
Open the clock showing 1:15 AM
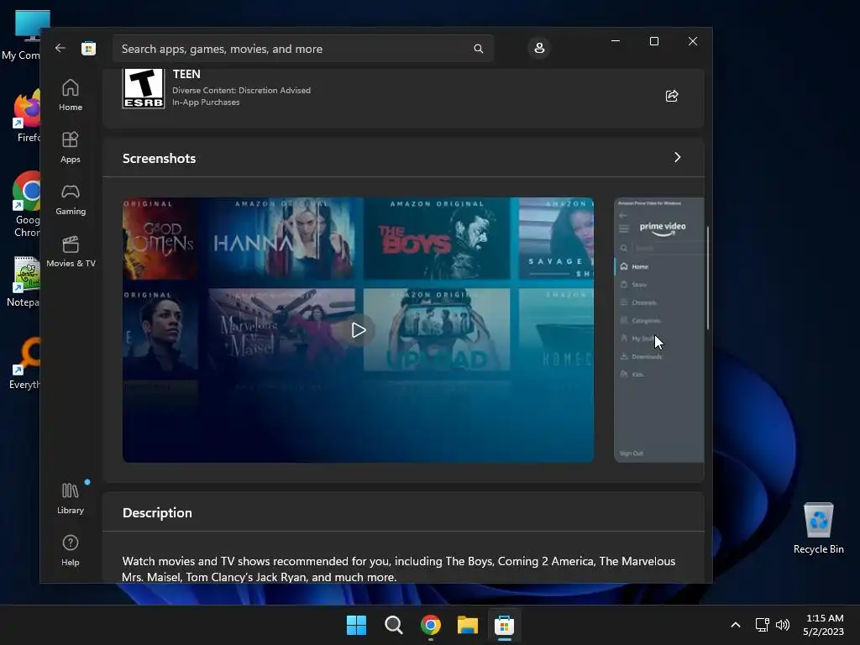tap(824, 625)
